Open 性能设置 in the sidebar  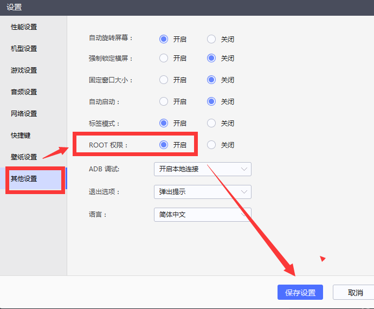(x=24, y=27)
